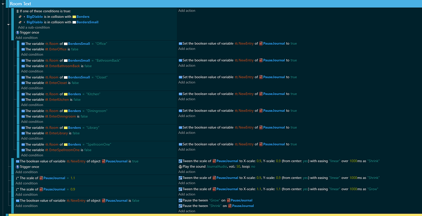Click Add a sub-condition link
This screenshot has height=216, width=422.
[x=34, y=27]
